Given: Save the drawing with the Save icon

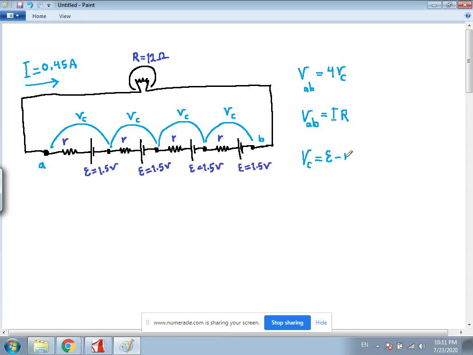Looking at the screenshot, I should click(x=19, y=5).
